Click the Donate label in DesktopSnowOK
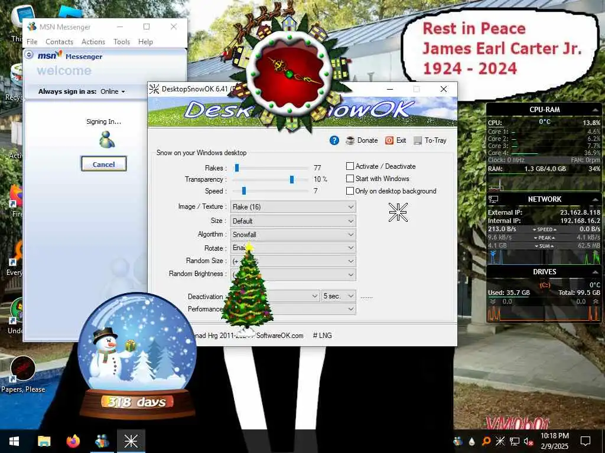 367,140
